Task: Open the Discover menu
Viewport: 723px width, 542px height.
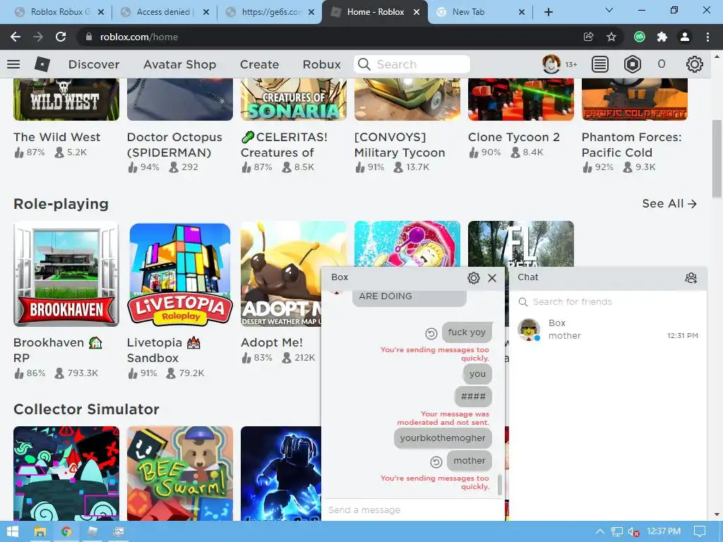Action: [x=94, y=64]
